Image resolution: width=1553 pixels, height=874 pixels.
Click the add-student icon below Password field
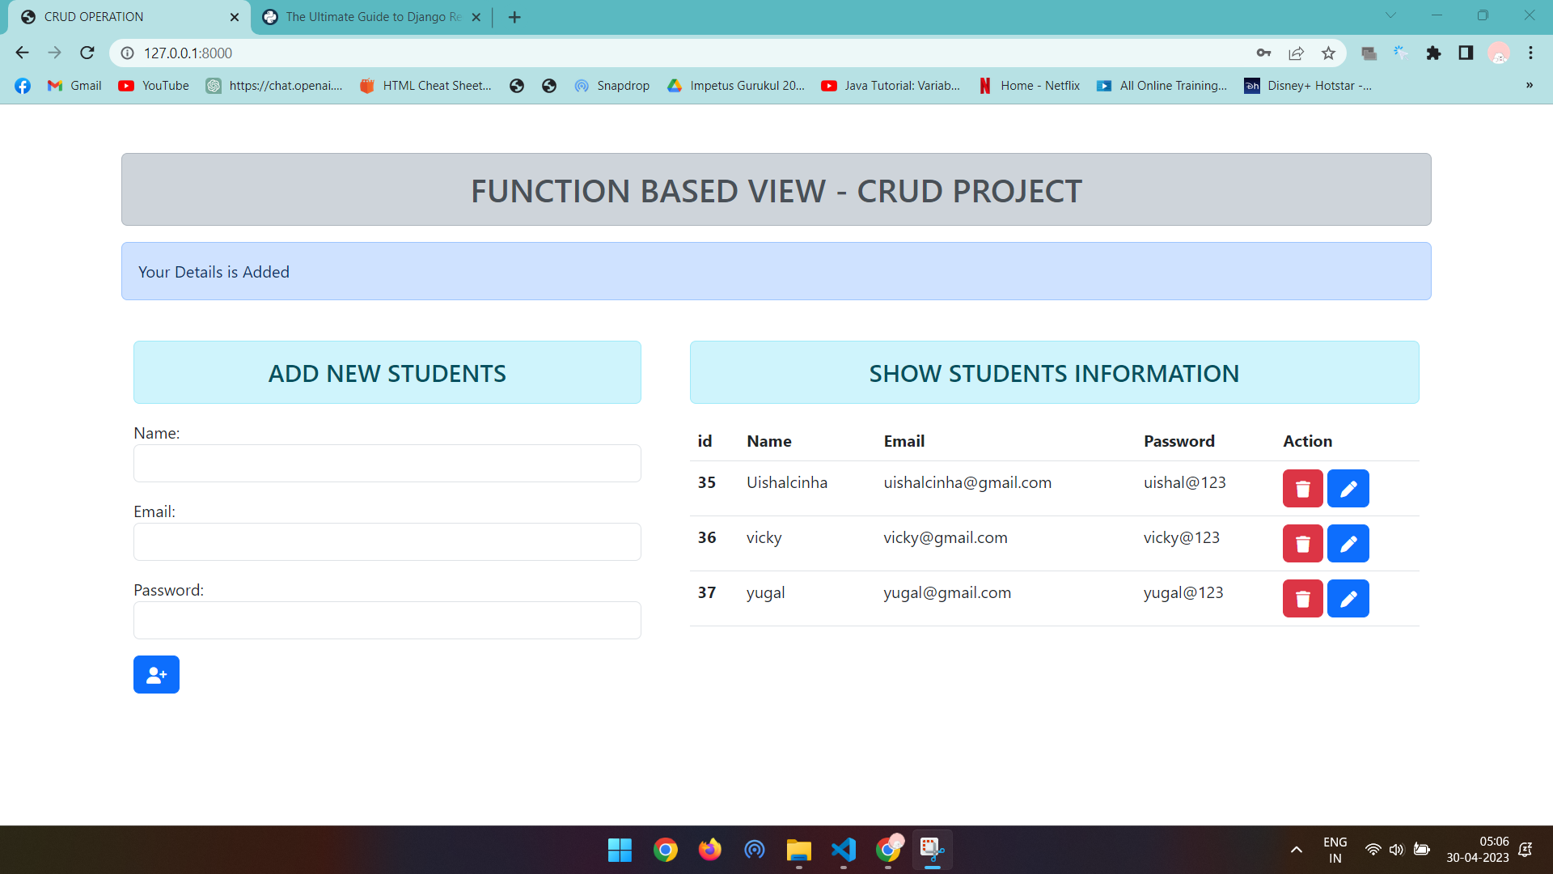[156, 674]
